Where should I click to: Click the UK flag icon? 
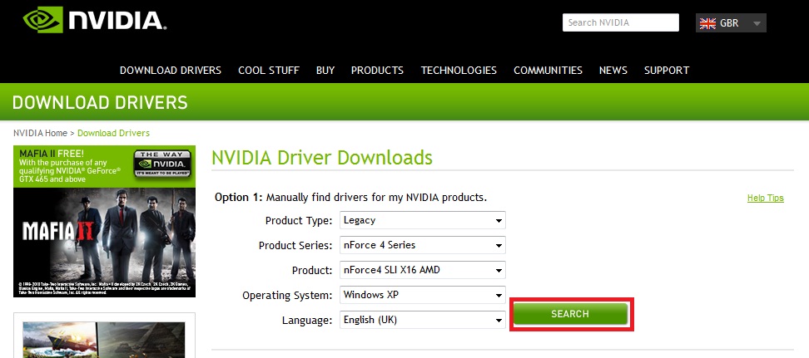pyautogui.click(x=707, y=23)
